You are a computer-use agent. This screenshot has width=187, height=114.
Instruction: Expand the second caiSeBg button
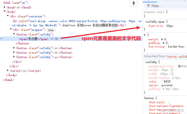[14, 48]
